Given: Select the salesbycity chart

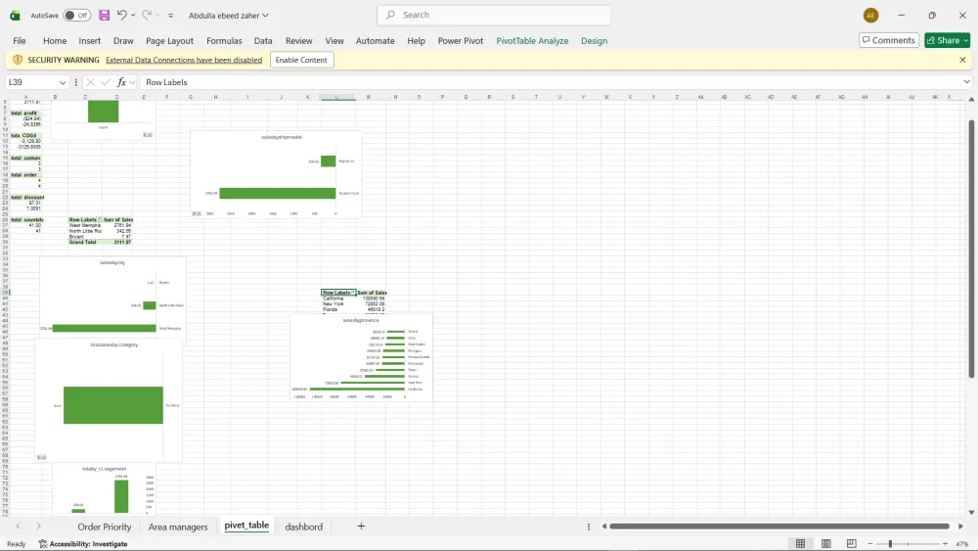Looking at the screenshot, I should (x=112, y=297).
